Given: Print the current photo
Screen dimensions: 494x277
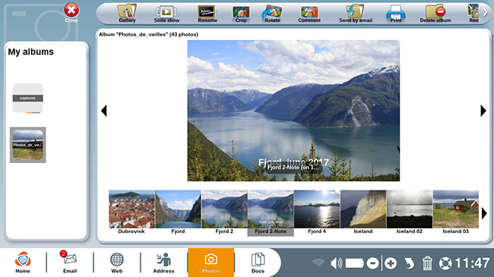Looking at the screenshot, I should 396,14.
